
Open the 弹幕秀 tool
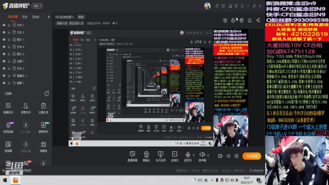pos(44,146)
